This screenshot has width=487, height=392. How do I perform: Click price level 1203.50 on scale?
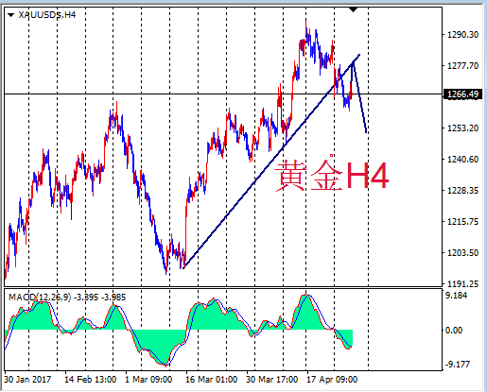pyautogui.click(x=462, y=253)
